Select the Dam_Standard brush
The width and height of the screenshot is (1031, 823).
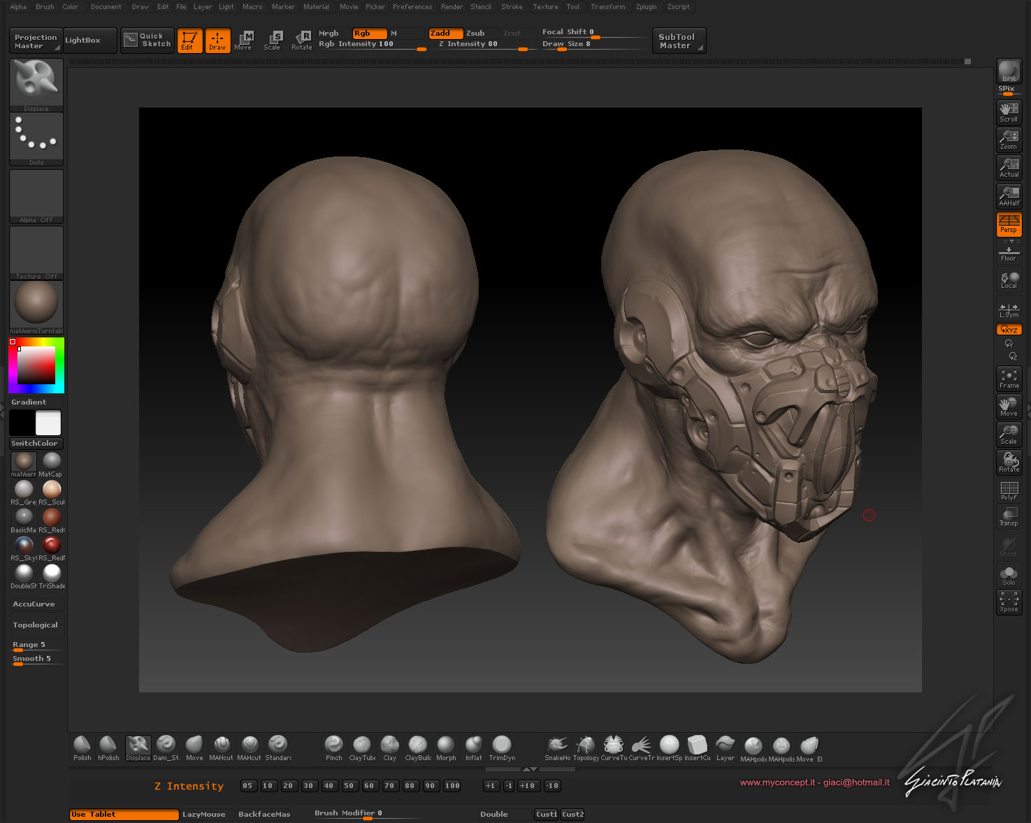pos(166,748)
